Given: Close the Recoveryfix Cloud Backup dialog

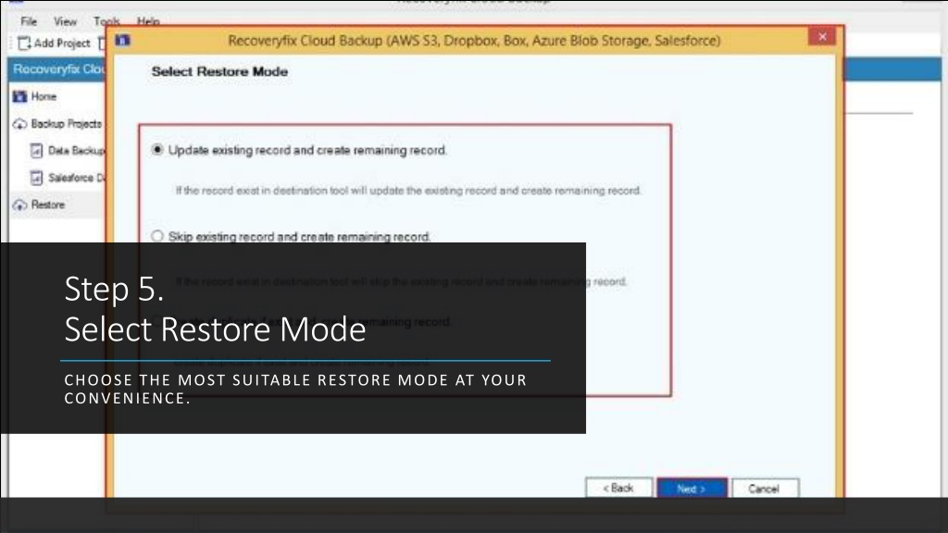Looking at the screenshot, I should [x=822, y=37].
